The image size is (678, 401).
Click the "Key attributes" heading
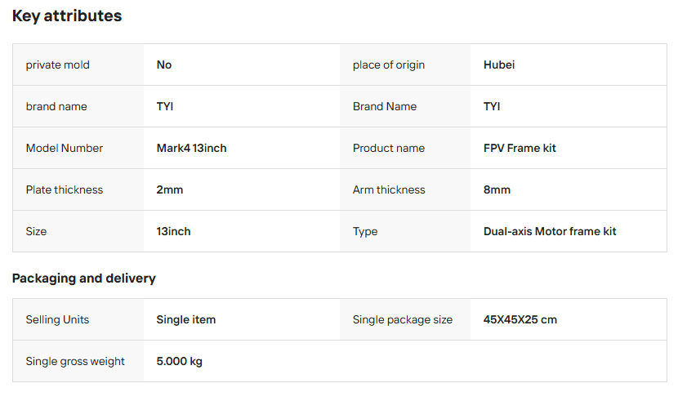(67, 16)
